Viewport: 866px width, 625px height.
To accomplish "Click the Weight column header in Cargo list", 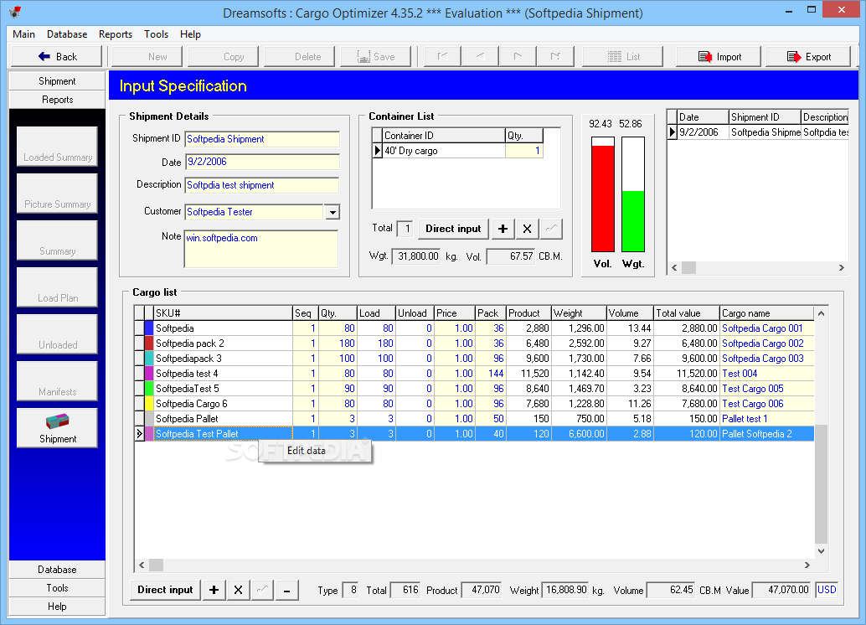I will tap(579, 313).
